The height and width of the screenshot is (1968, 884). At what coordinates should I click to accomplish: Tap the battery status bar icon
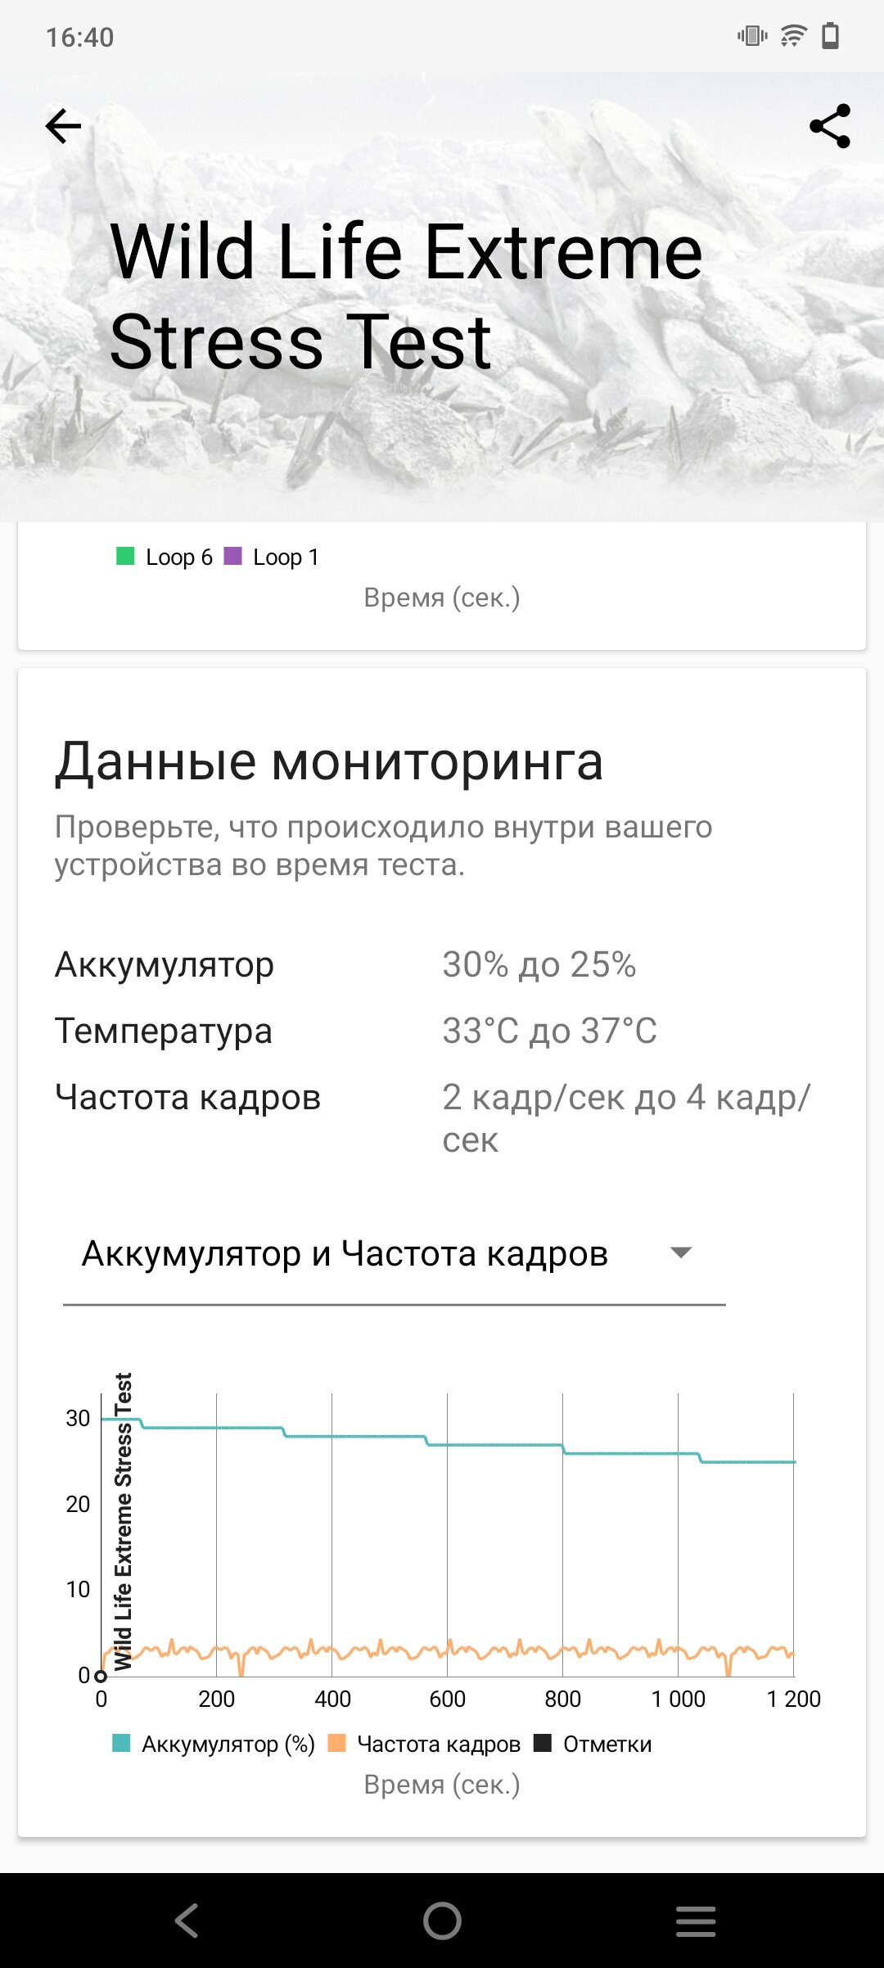pyautogui.click(x=830, y=37)
